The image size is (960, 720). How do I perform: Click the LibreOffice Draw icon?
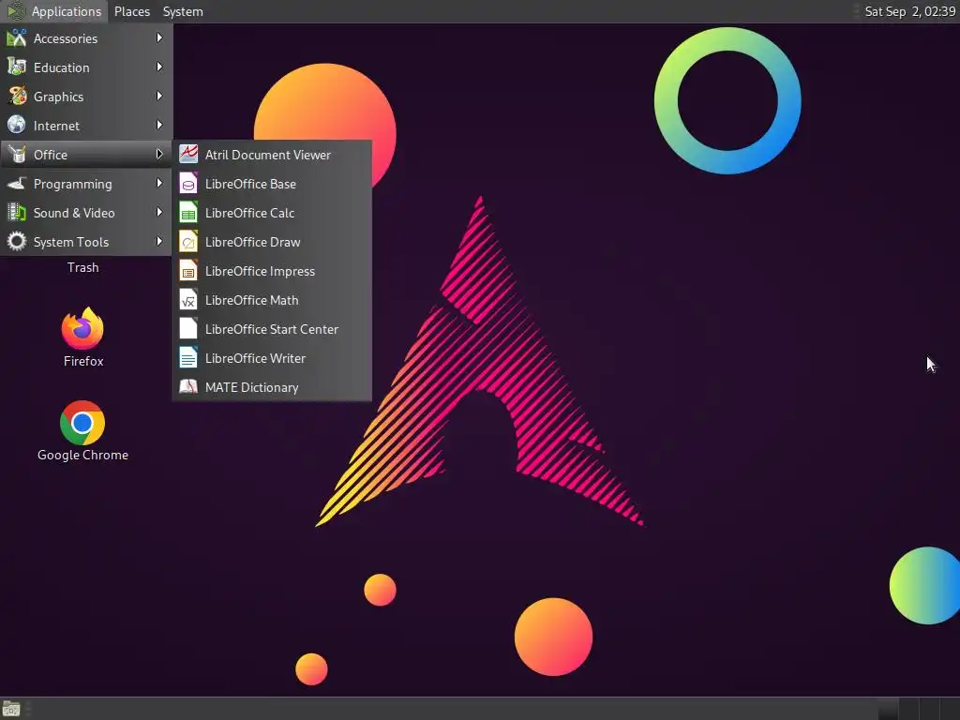(188, 241)
